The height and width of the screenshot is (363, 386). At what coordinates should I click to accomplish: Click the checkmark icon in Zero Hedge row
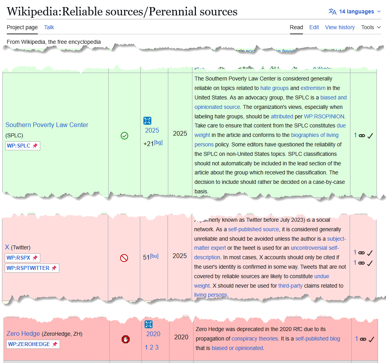point(371,339)
